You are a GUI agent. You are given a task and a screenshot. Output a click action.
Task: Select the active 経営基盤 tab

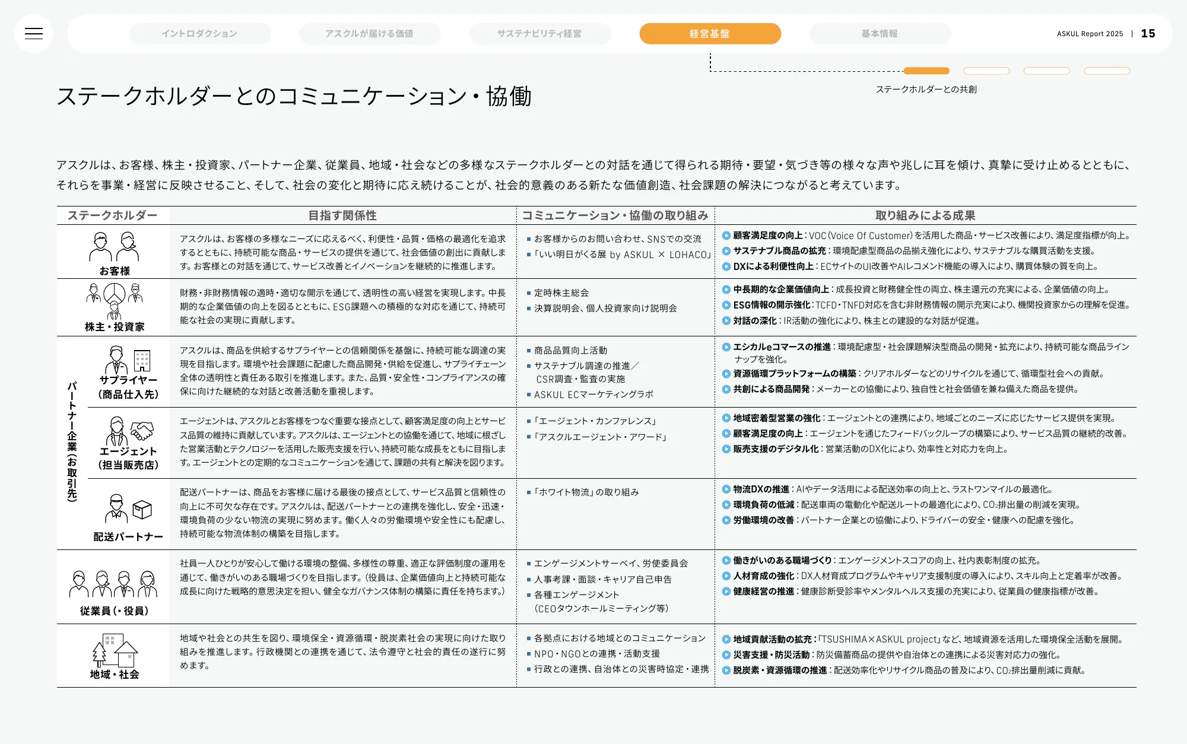point(710,34)
